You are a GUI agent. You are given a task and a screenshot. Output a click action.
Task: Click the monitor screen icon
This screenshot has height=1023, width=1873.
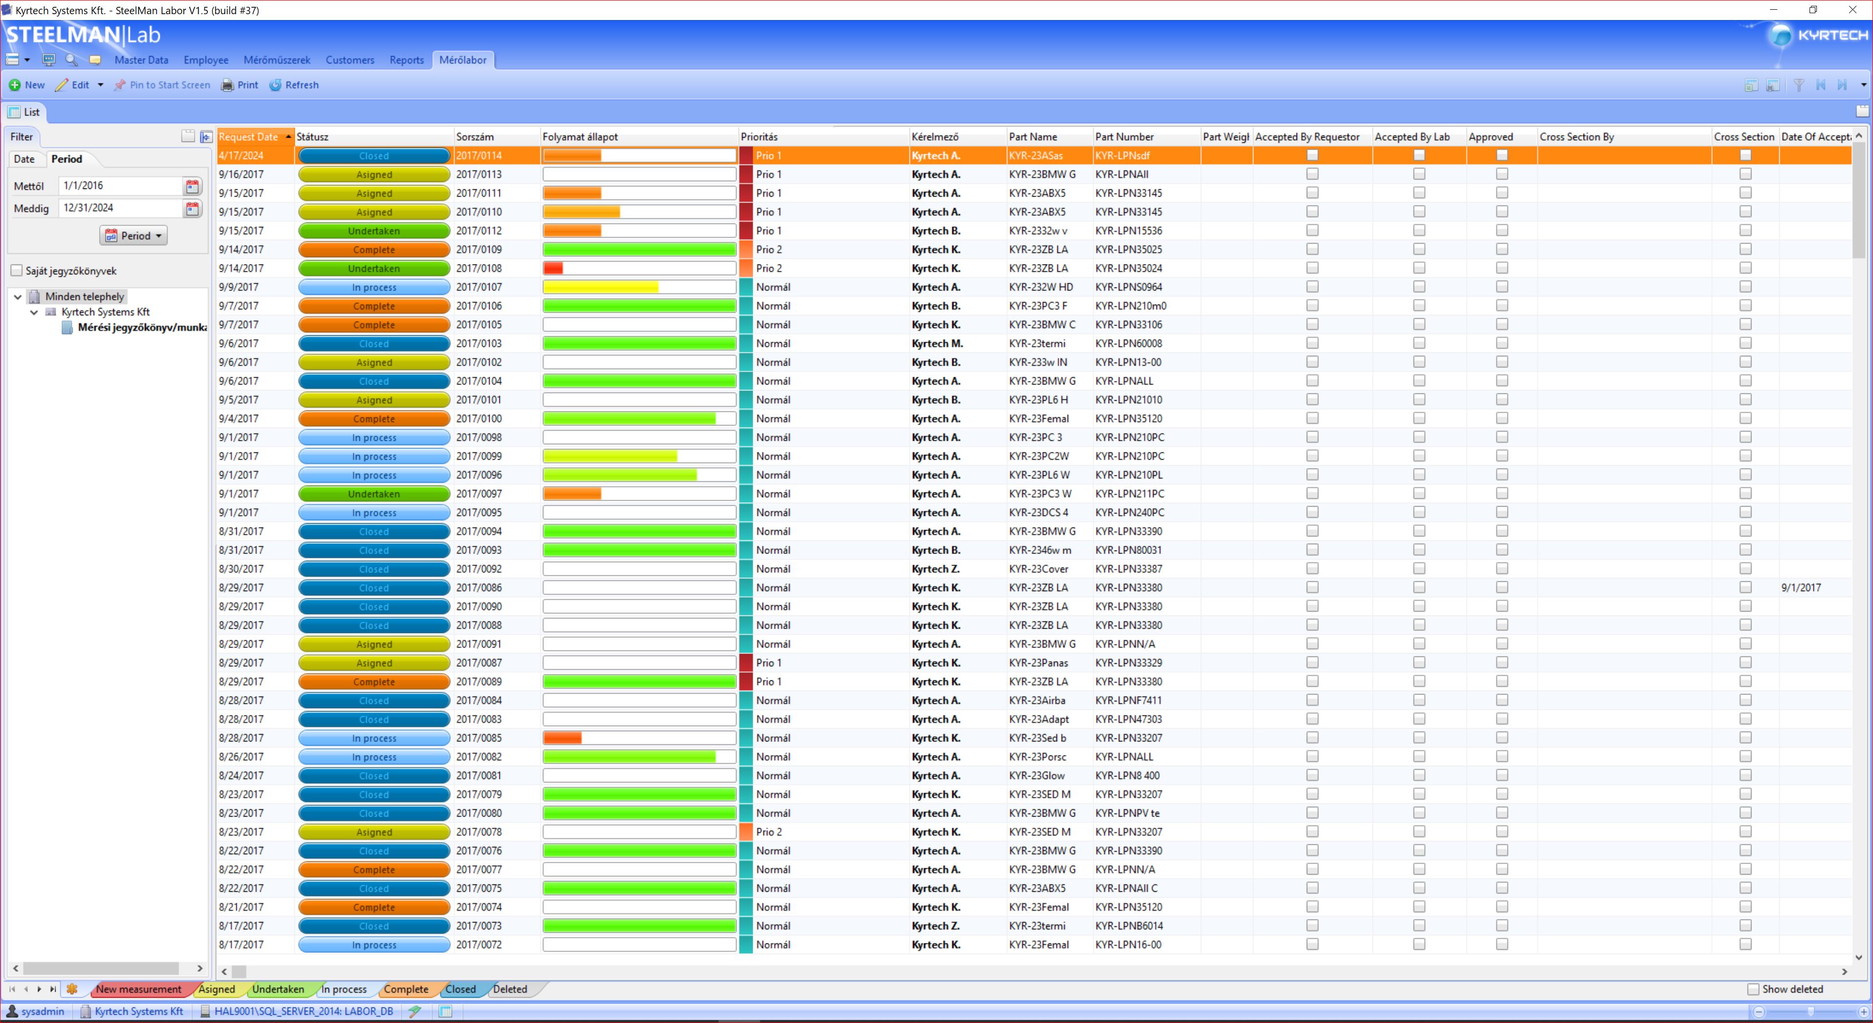point(49,60)
